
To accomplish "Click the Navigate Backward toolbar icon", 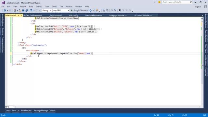I will (x=5, y=10).
